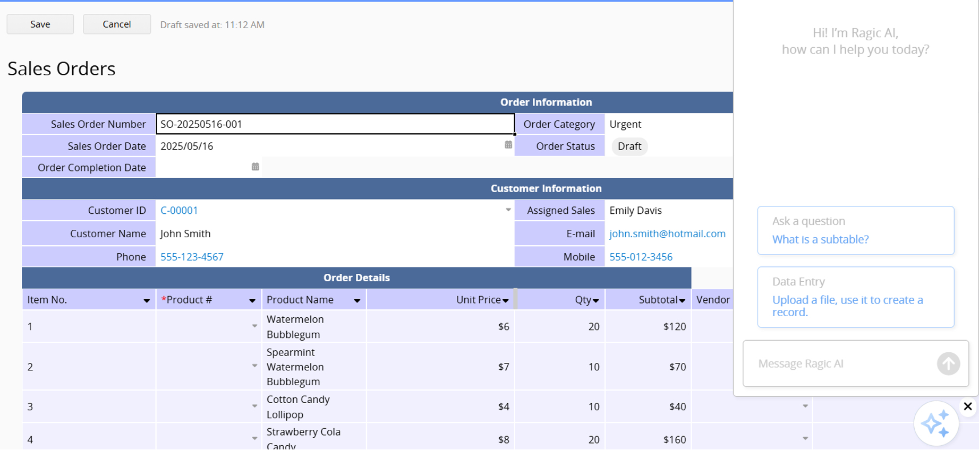Open the Qty column menu arrow

click(x=596, y=301)
